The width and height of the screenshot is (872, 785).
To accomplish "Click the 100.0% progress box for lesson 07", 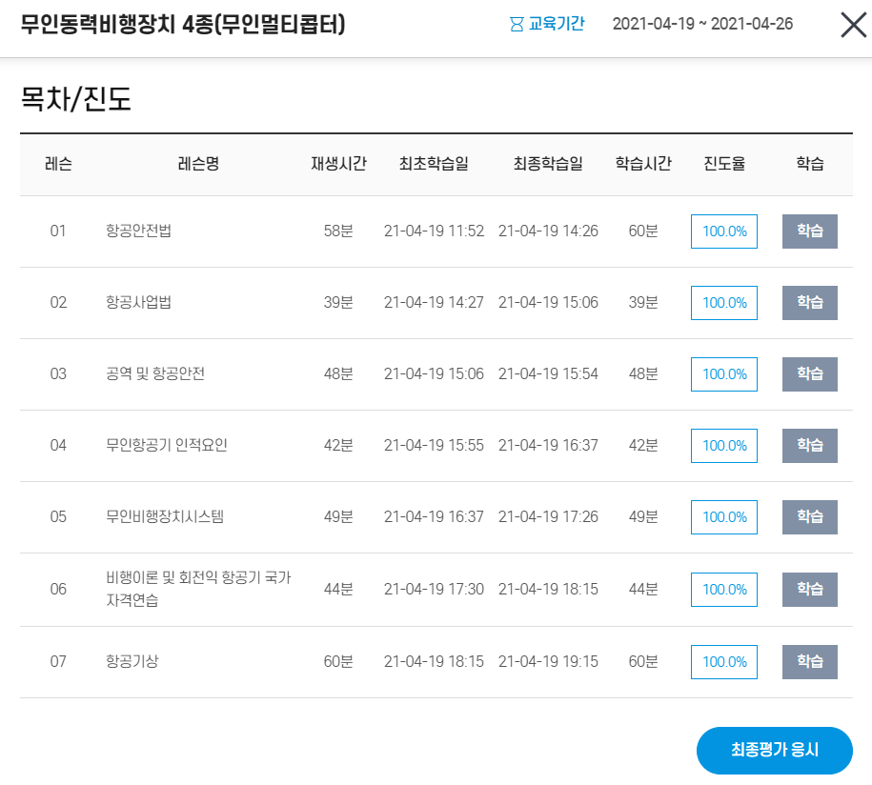I will click(724, 661).
